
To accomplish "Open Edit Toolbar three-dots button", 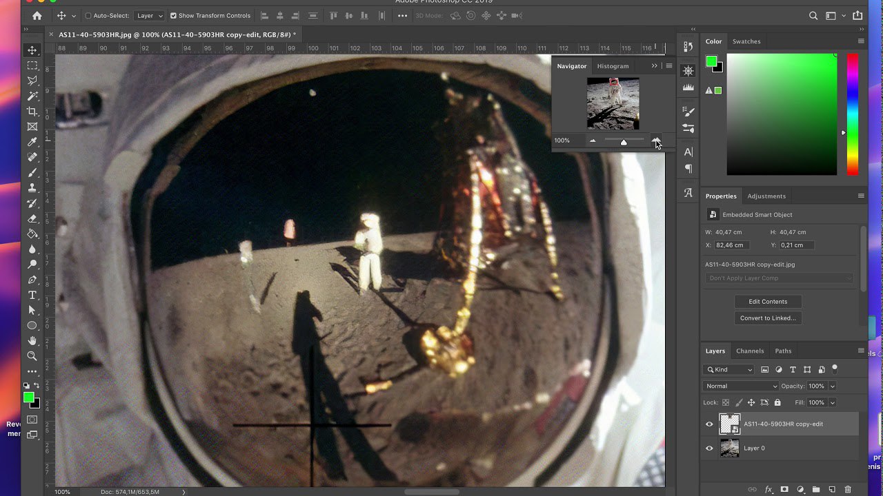I will coord(32,371).
